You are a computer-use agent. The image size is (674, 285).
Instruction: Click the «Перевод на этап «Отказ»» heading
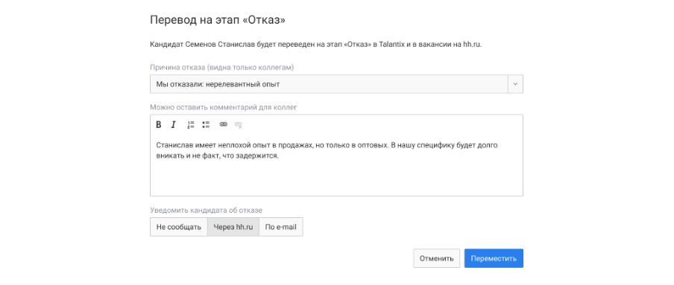[218, 20]
